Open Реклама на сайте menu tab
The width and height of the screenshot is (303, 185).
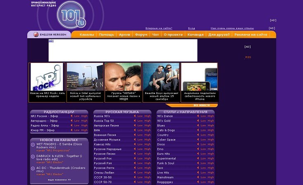coord(251,35)
